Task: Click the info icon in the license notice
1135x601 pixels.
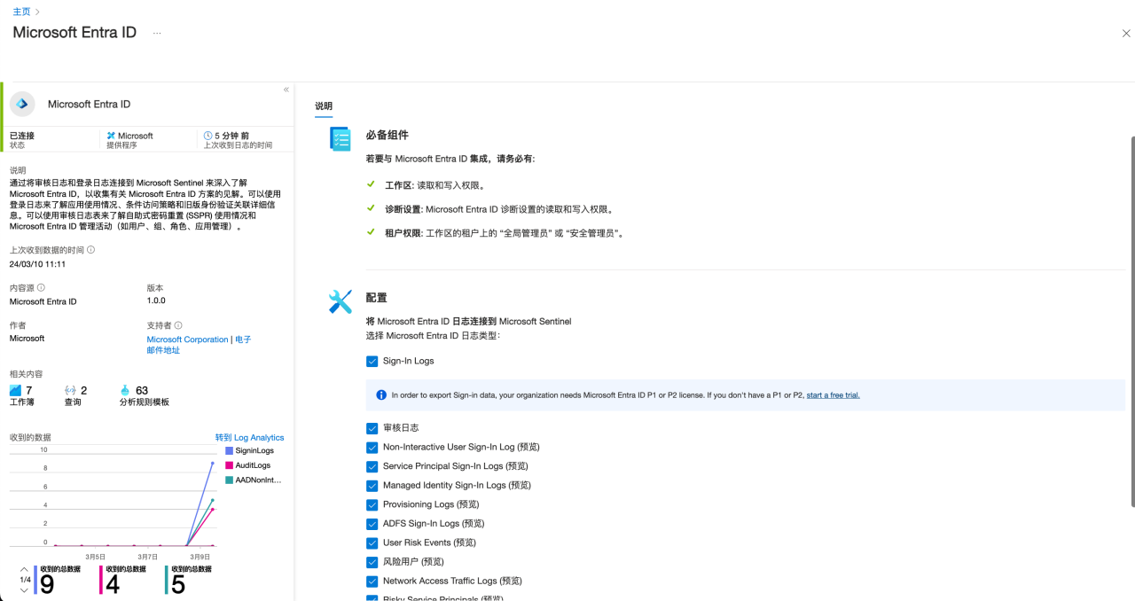Action: click(x=381, y=395)
